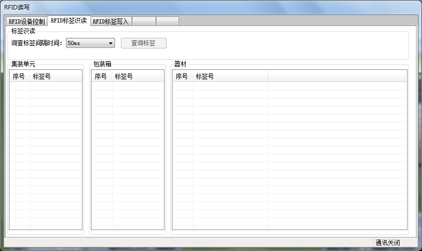Click the RFID读写 window title bar
Image resolution: width=422 pixels, height=251 pixels.
pyautogui.click(x=200, y=7)
